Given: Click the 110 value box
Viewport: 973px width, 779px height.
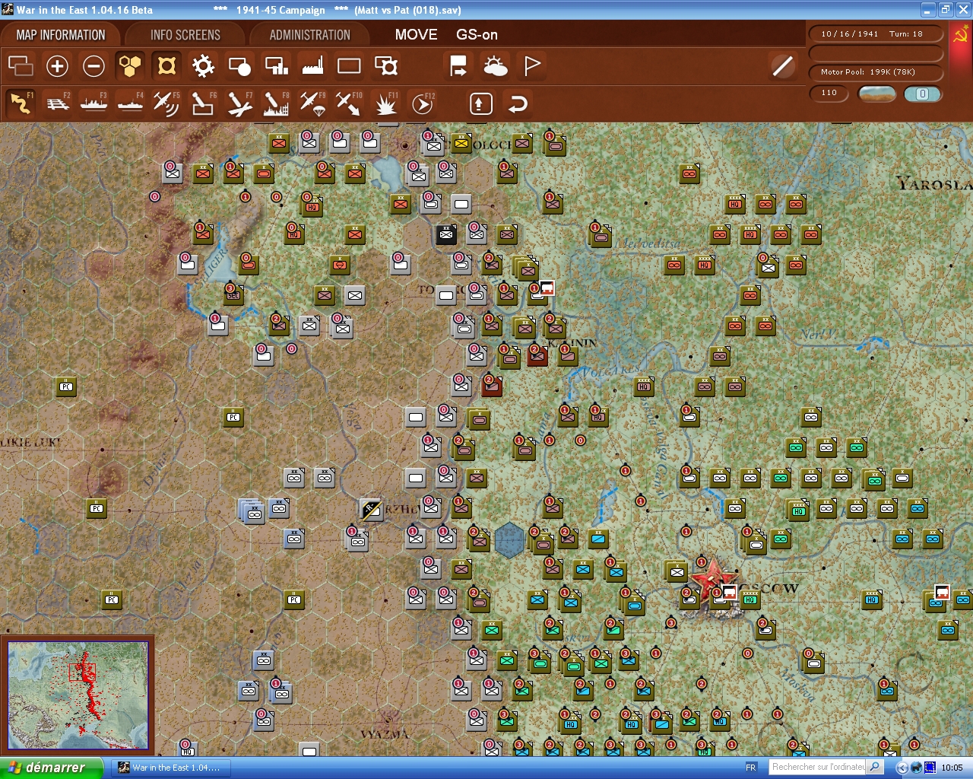Looking at the screenshot, I should coord(829,94).
